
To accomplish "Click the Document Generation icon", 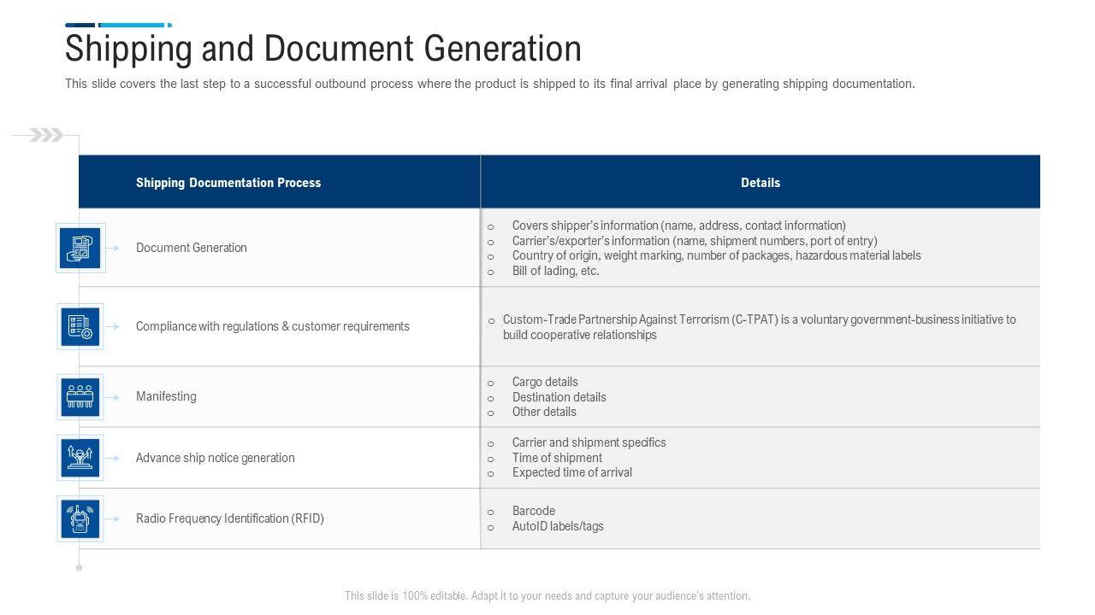I will click(x=80, y=248).
